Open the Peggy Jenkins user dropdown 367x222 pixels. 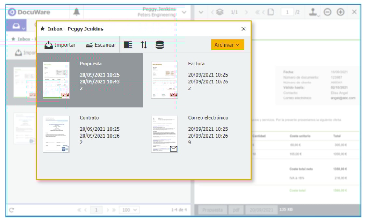184,12
